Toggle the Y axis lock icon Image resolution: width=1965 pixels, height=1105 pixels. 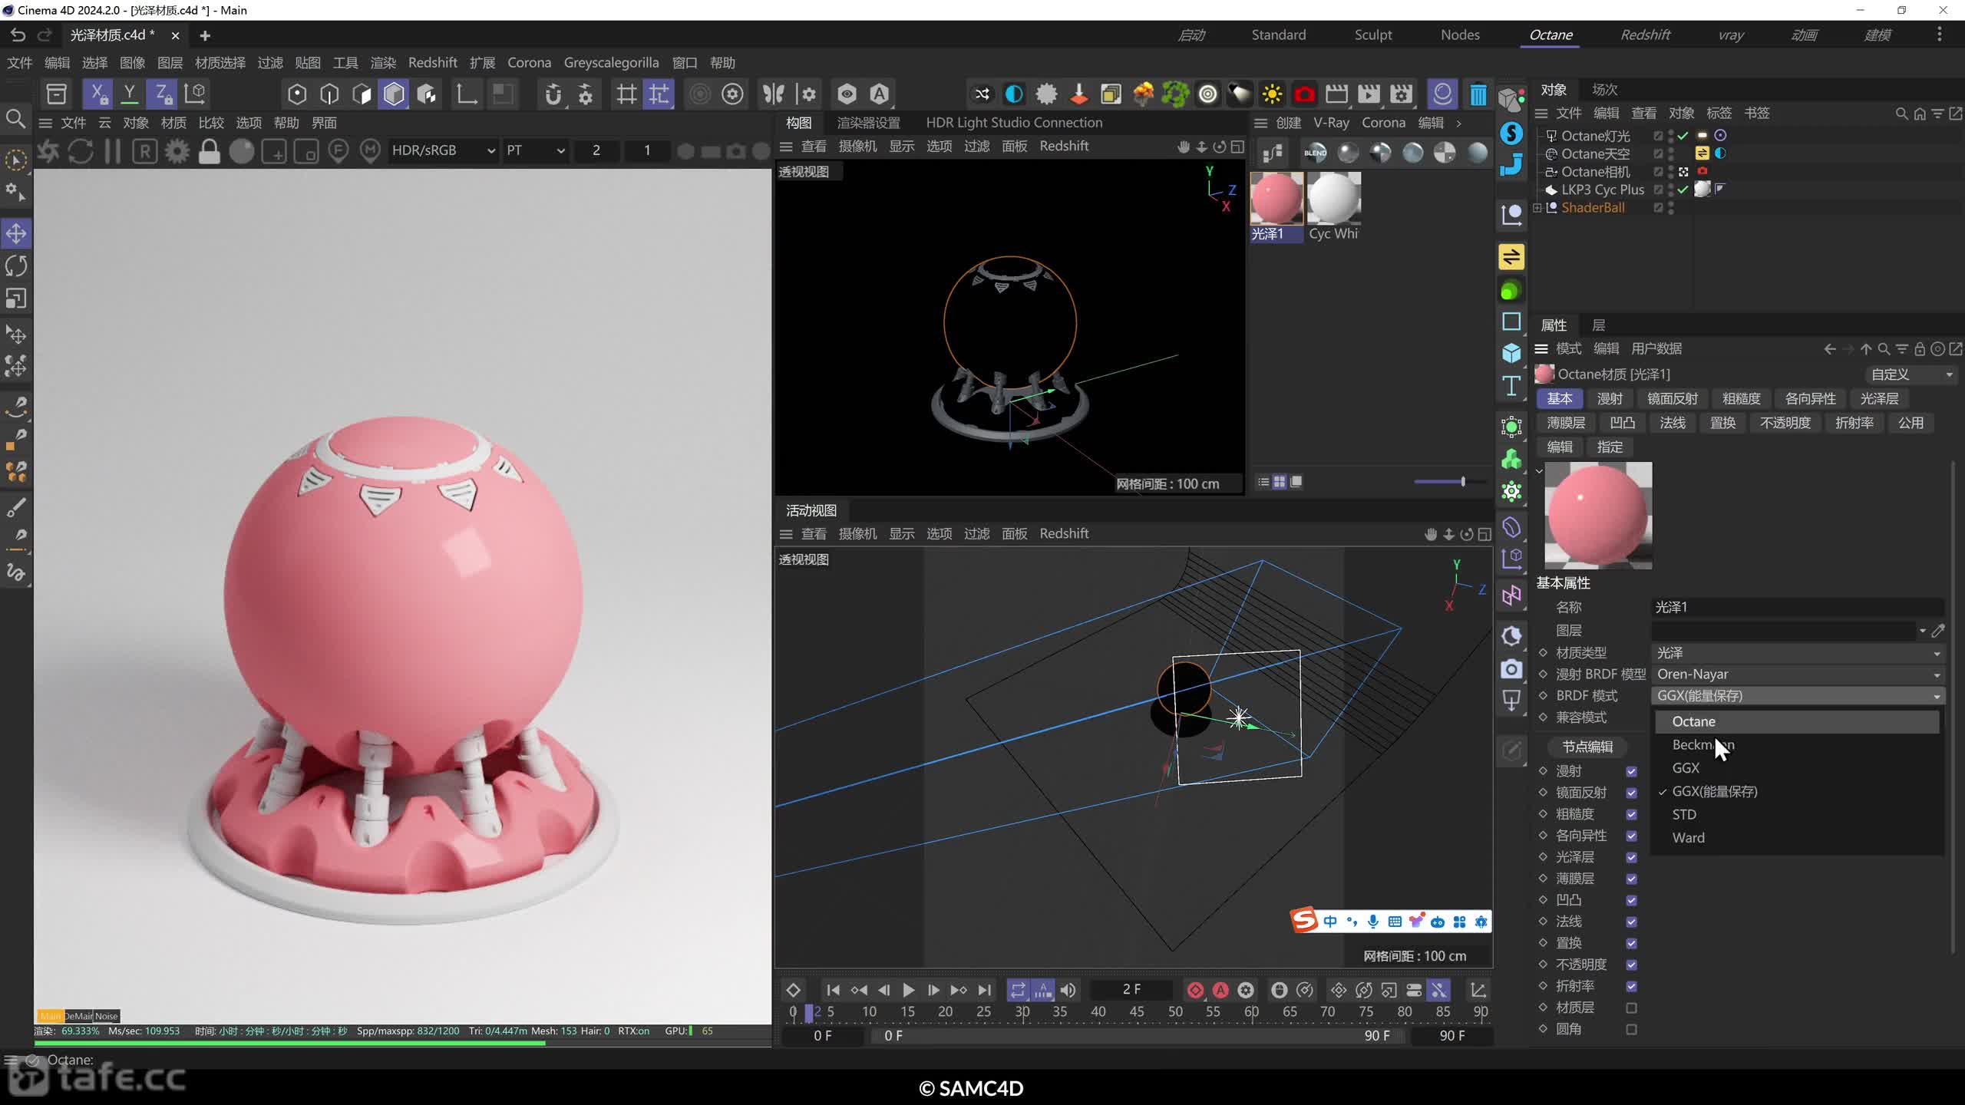[x=130, y=94]
